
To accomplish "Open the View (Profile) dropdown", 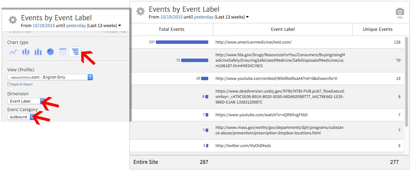I will (x=50, y=77).
